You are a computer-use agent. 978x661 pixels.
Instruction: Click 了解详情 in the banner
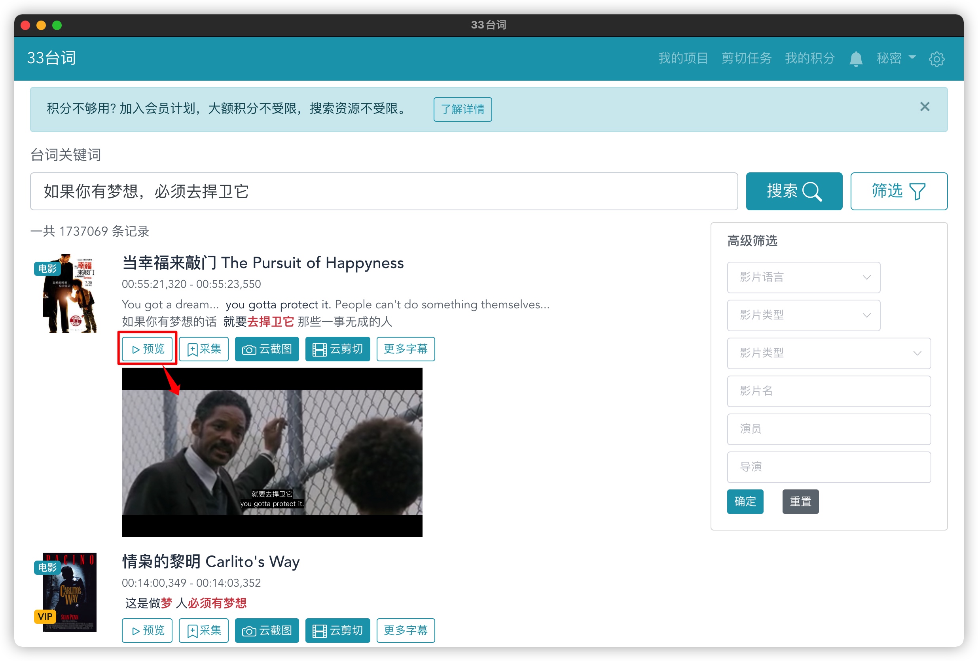(x=462, y=110)
